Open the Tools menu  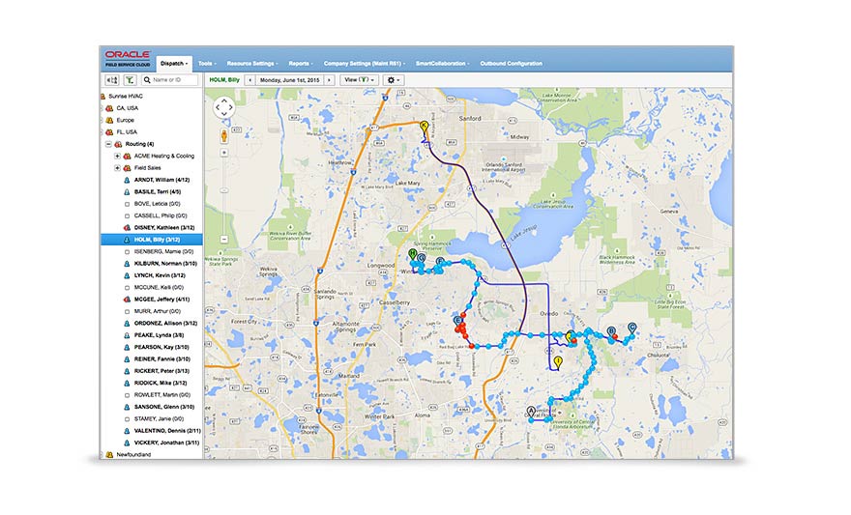207,64
